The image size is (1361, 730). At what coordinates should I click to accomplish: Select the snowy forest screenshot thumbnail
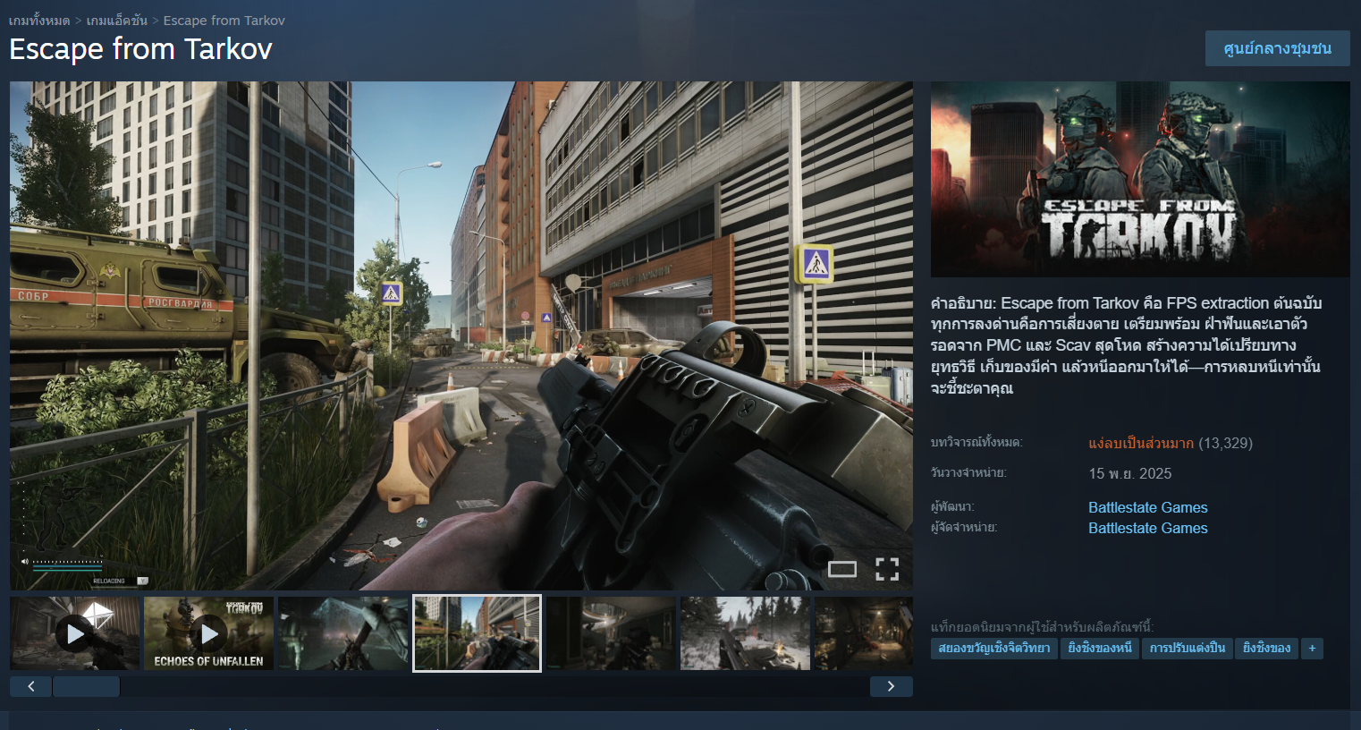click(x=745, y=633)
